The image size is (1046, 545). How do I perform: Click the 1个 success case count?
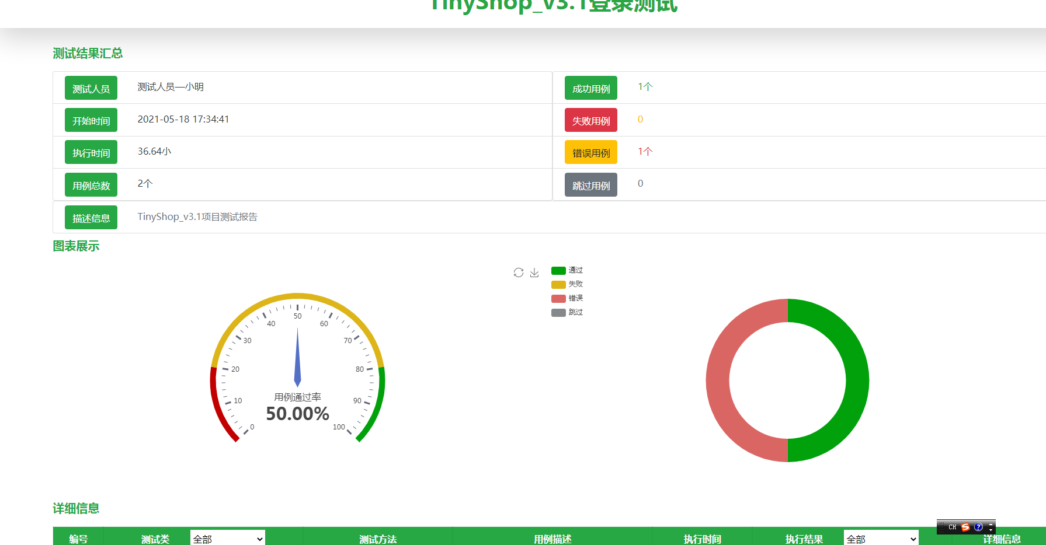pos(645,87)
